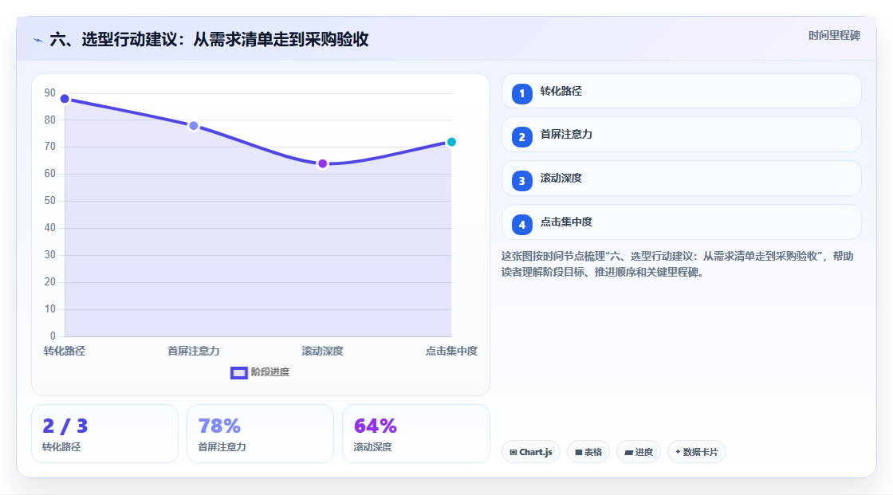The height and width of the screenshot is (495, 893).
Task: Click the 时间里程碑 label in header
Action: pyautogui.click(x=834, y=35)
